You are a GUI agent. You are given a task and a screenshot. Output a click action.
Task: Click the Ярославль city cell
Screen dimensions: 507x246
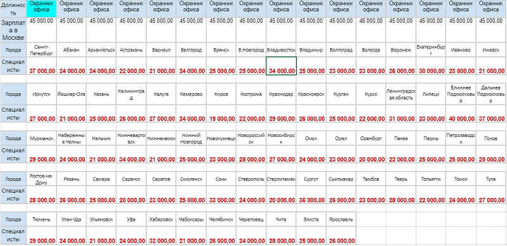[x=341, y=219]
